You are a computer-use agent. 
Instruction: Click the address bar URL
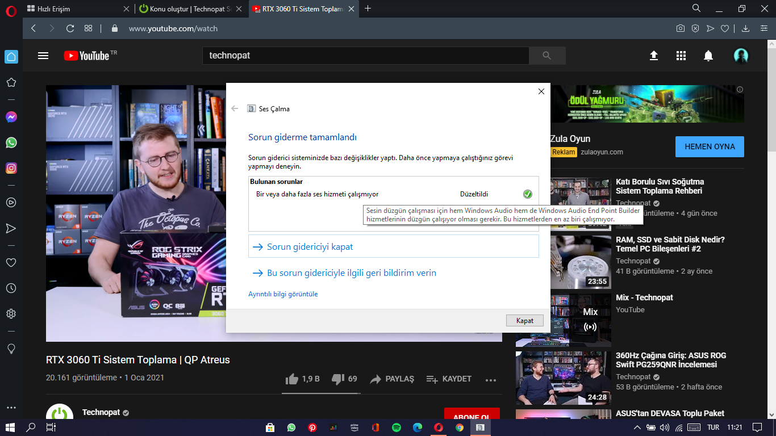click(x=173, y=28)
